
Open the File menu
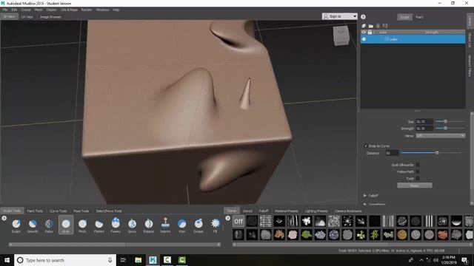[x=5, y=10]
